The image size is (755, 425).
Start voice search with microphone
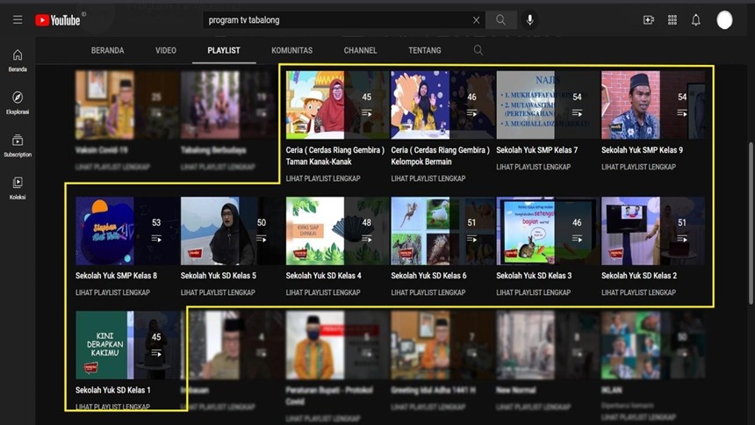pyautogui.click(x=529, y=19)
